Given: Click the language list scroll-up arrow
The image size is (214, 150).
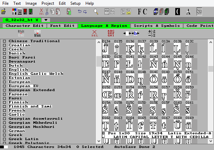Looking at the screenshot, I should pos(99,42).
